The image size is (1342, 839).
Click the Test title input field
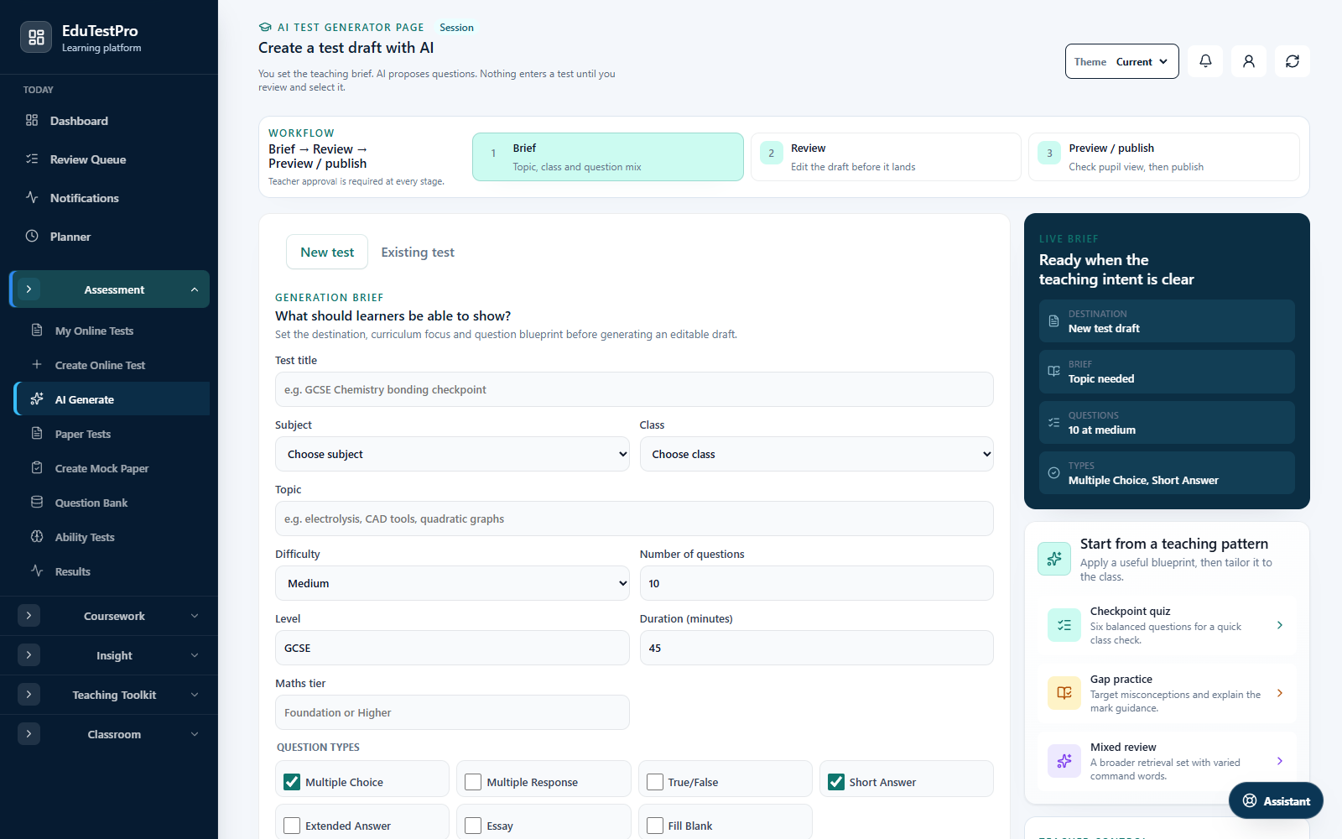[634, 389]
